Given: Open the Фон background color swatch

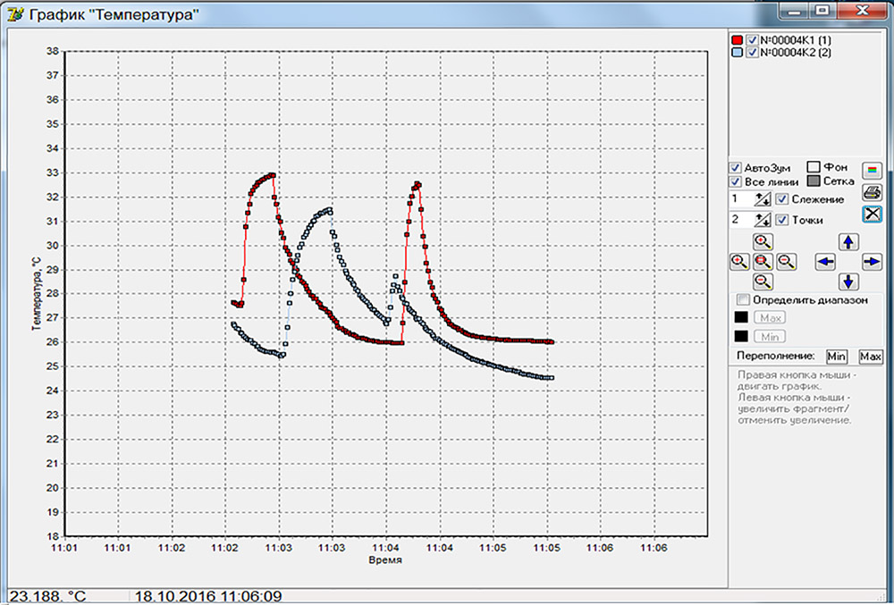Looking at the screenshot, I should pos(814,167).
